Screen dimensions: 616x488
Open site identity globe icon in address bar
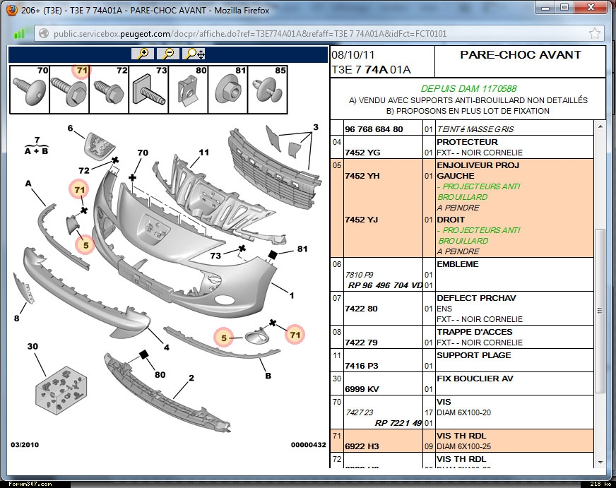(44, 34)
